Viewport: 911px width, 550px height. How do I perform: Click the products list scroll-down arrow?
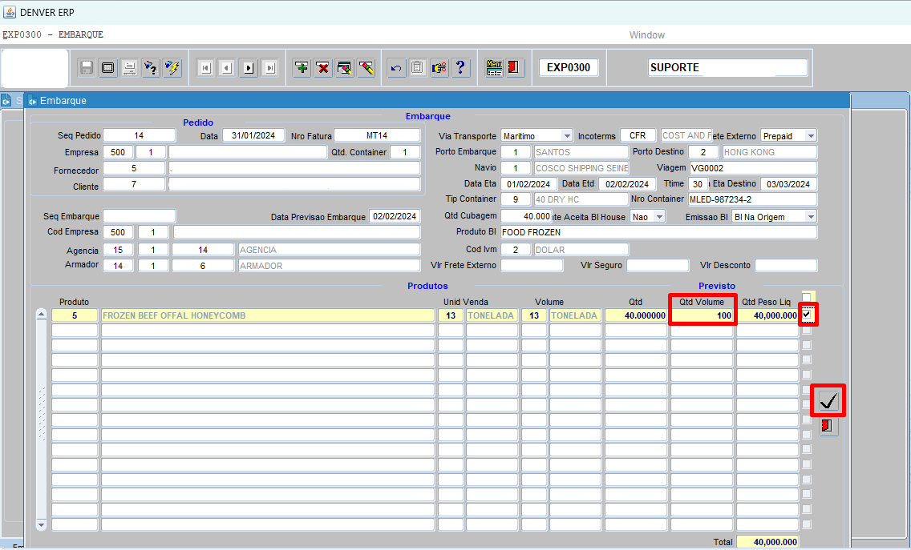coord(41,525)
